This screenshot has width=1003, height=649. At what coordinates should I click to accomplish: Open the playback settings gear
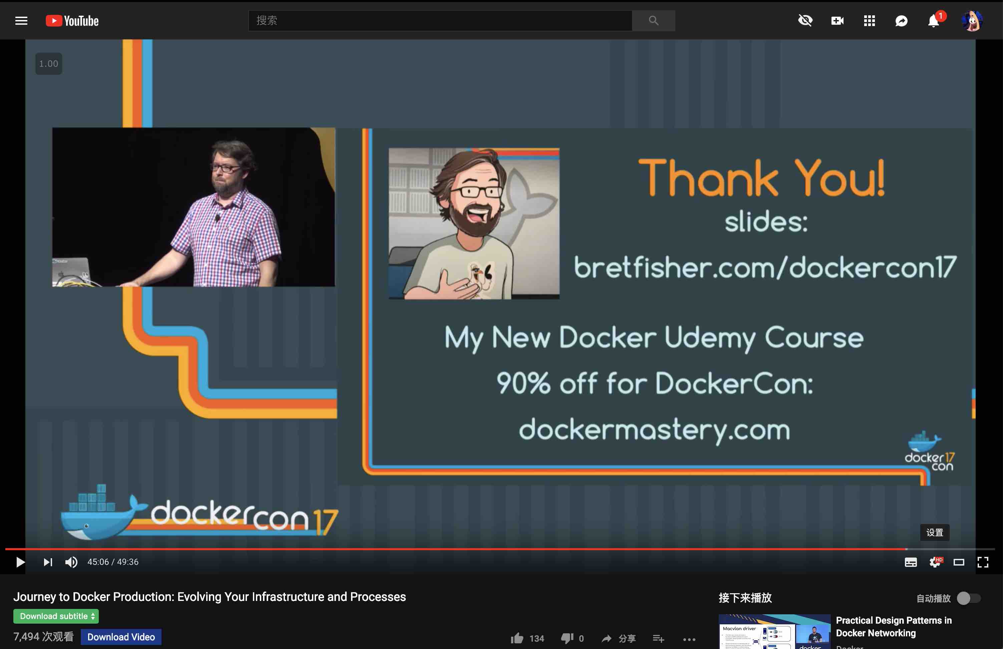(x=935, y=562)
